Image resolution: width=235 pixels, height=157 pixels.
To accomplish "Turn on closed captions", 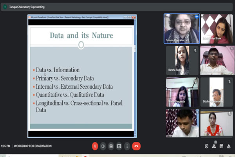I will (111, 146).
